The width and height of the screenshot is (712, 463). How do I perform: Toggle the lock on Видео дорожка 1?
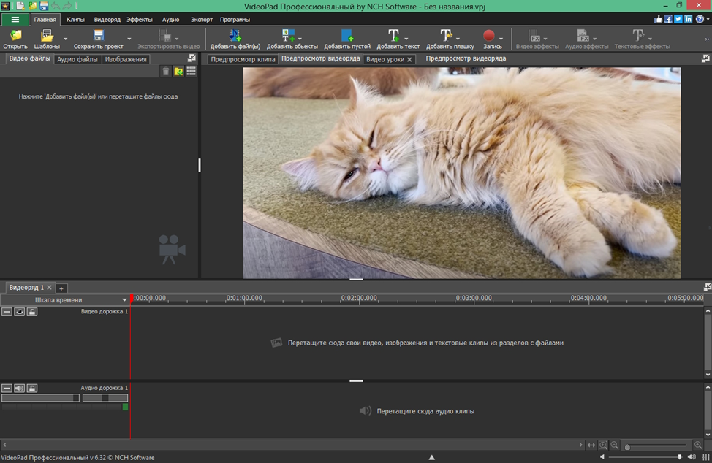[32, 312]
